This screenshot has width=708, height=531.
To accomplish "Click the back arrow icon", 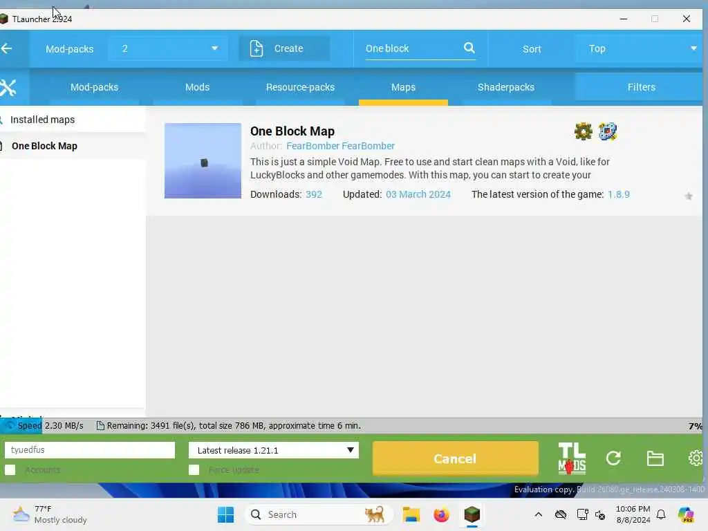I will (6, 48).
